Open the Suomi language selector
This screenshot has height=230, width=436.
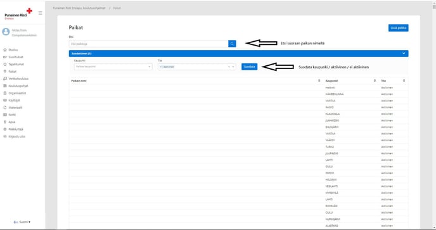tap(22, 222)
